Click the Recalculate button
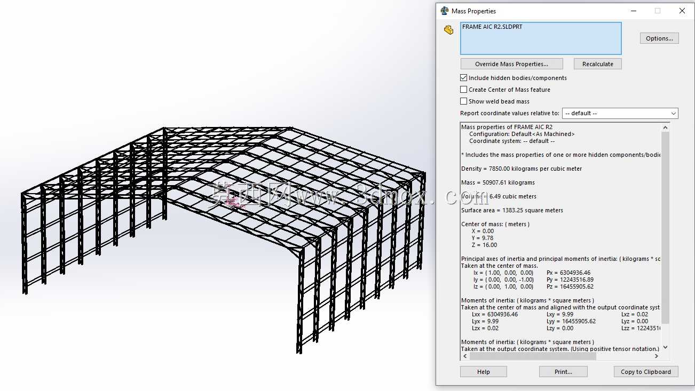This screenshot has height=391, width=695. click(x=598, y=64)
